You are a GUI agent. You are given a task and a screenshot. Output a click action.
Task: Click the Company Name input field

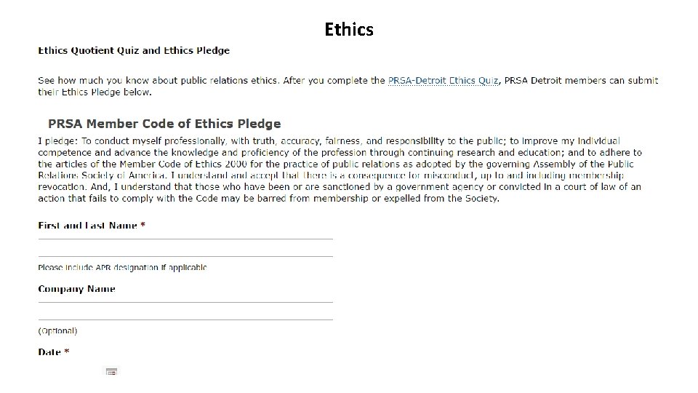point(185,311)
